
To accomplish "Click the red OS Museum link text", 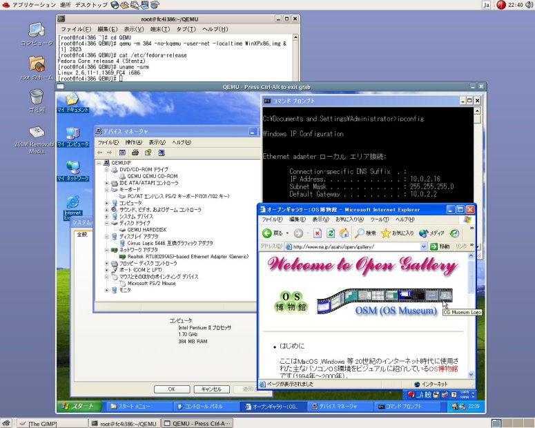I will coord(443,369).
